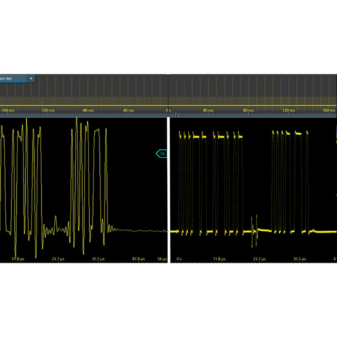
Task: Click the 35.5 µs label in right pane
Action: pos(300,259)
